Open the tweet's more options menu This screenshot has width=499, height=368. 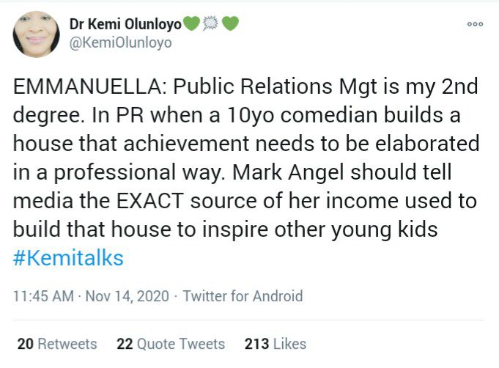475,24
